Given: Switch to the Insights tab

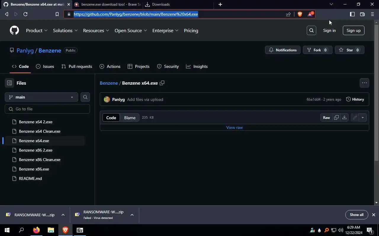Looking at the screenshot, I should (x=197, y=66).
